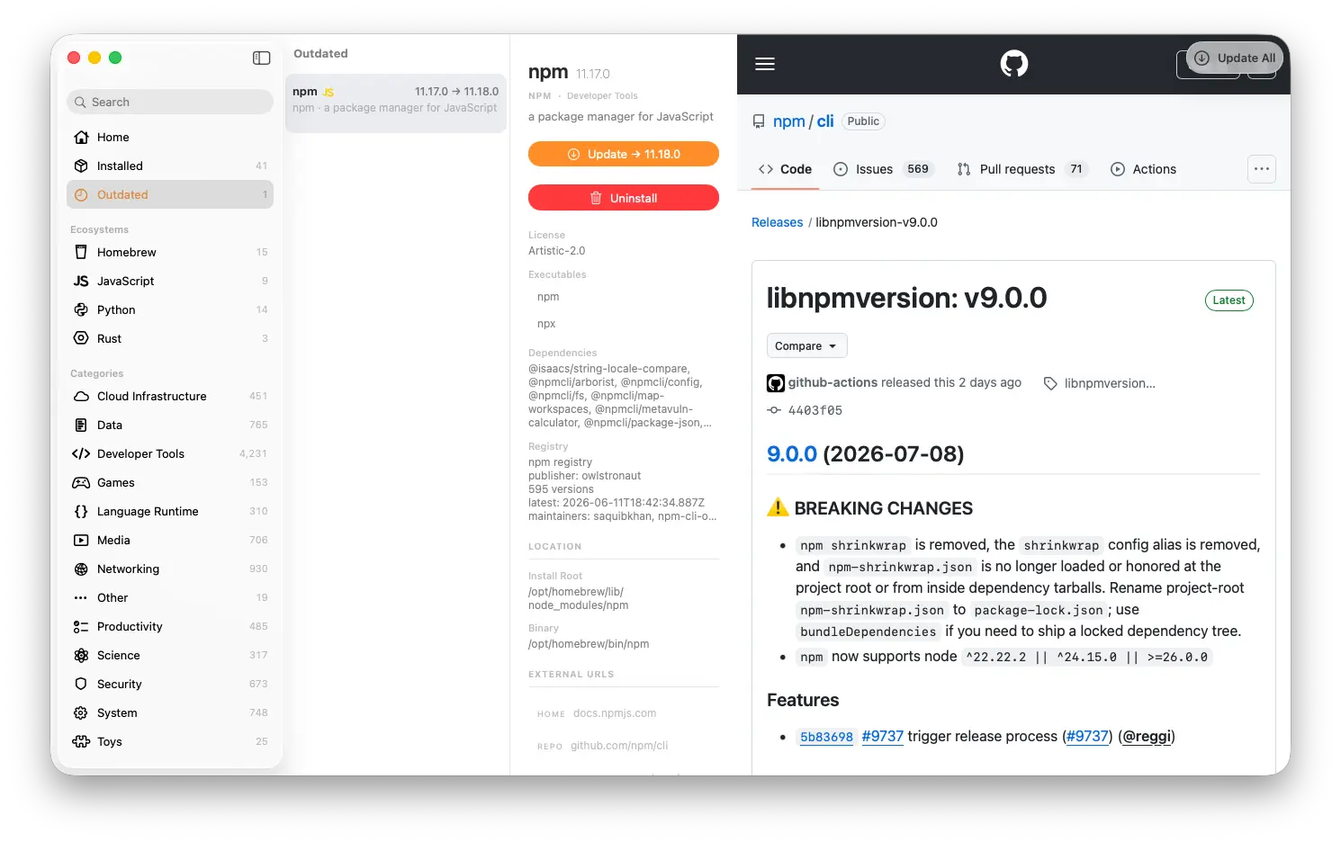Image resolution: width=1341 pixels, height=842 pixels.
Task: Click the npx executable entry
Action: tap(546, 324)
